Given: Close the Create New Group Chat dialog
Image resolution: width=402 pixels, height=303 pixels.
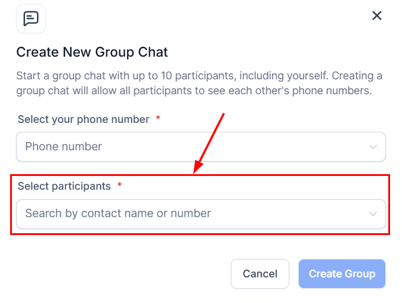Looking at the screenshot, I should [x=376, y=16].
